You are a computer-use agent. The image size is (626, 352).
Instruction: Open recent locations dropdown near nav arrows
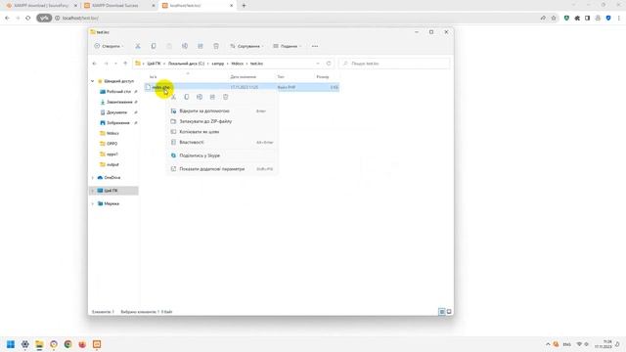click(x=115, y=64)
